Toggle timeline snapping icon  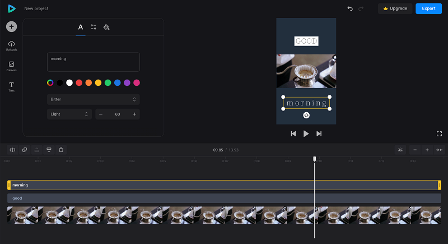coord(400,150)
